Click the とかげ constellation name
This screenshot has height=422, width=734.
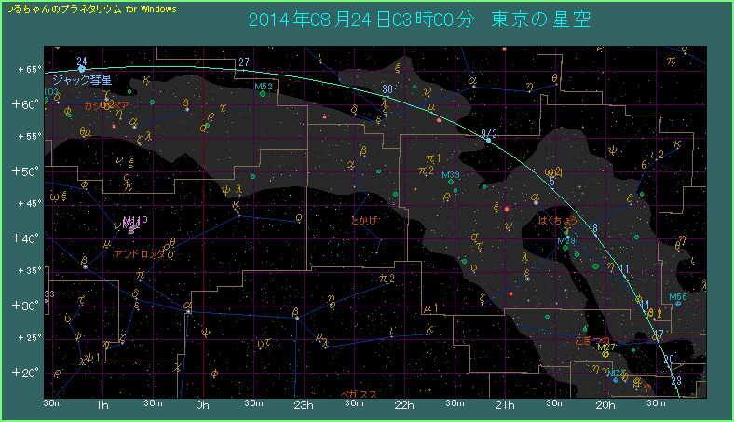[363, 220]
